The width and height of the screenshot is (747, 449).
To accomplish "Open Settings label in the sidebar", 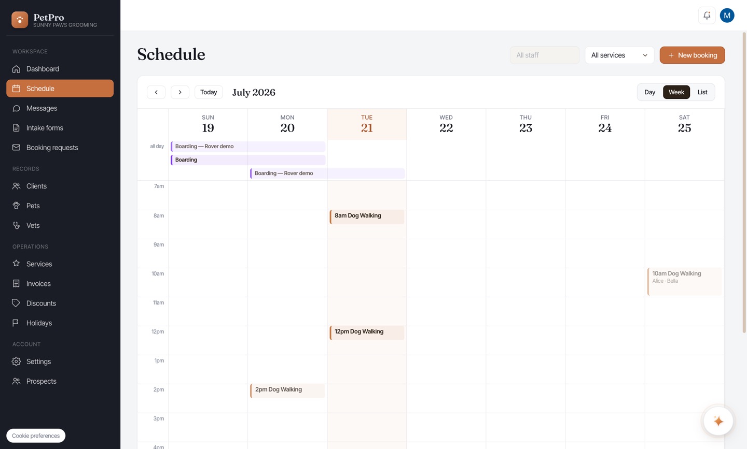I will click(x=38, y=361).
